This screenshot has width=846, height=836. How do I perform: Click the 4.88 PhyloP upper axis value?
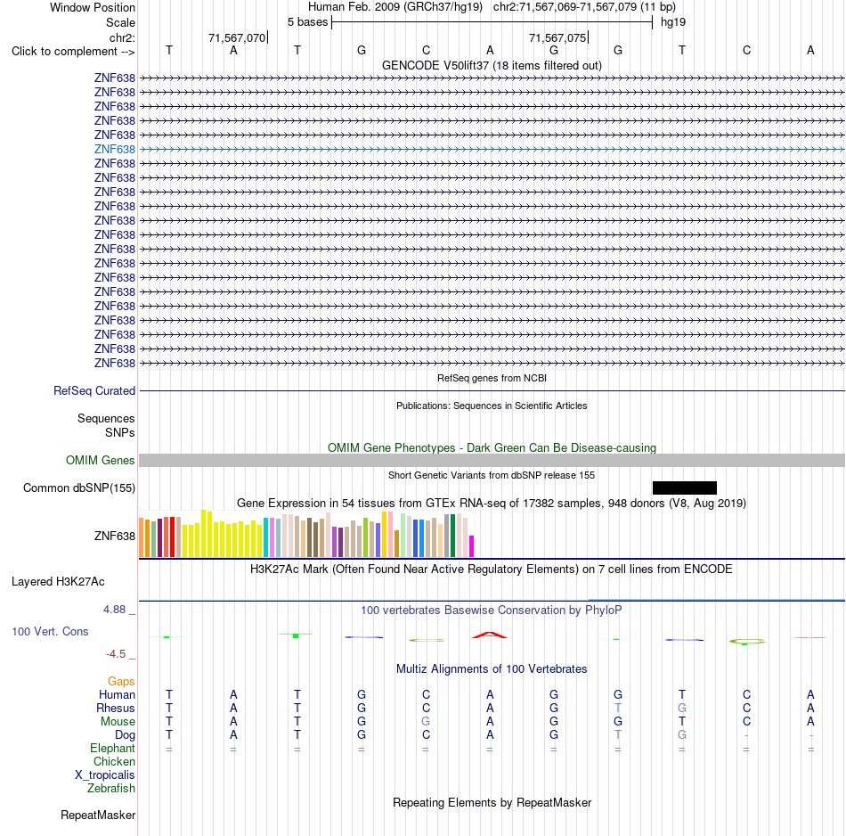click(114, 610)
